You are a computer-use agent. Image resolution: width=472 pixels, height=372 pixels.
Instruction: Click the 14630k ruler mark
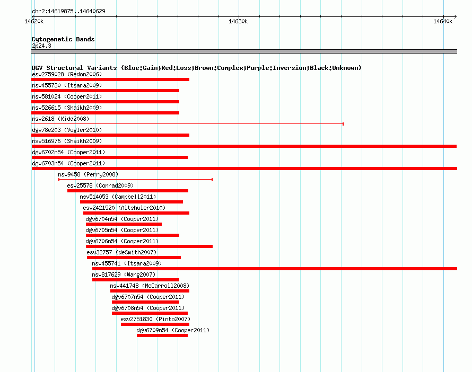pos(238,21)
